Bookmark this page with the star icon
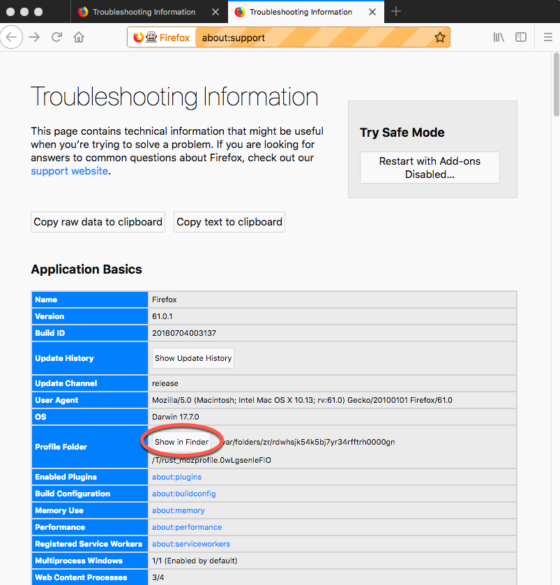Viewport: 560px width, 585px height. 439,37
